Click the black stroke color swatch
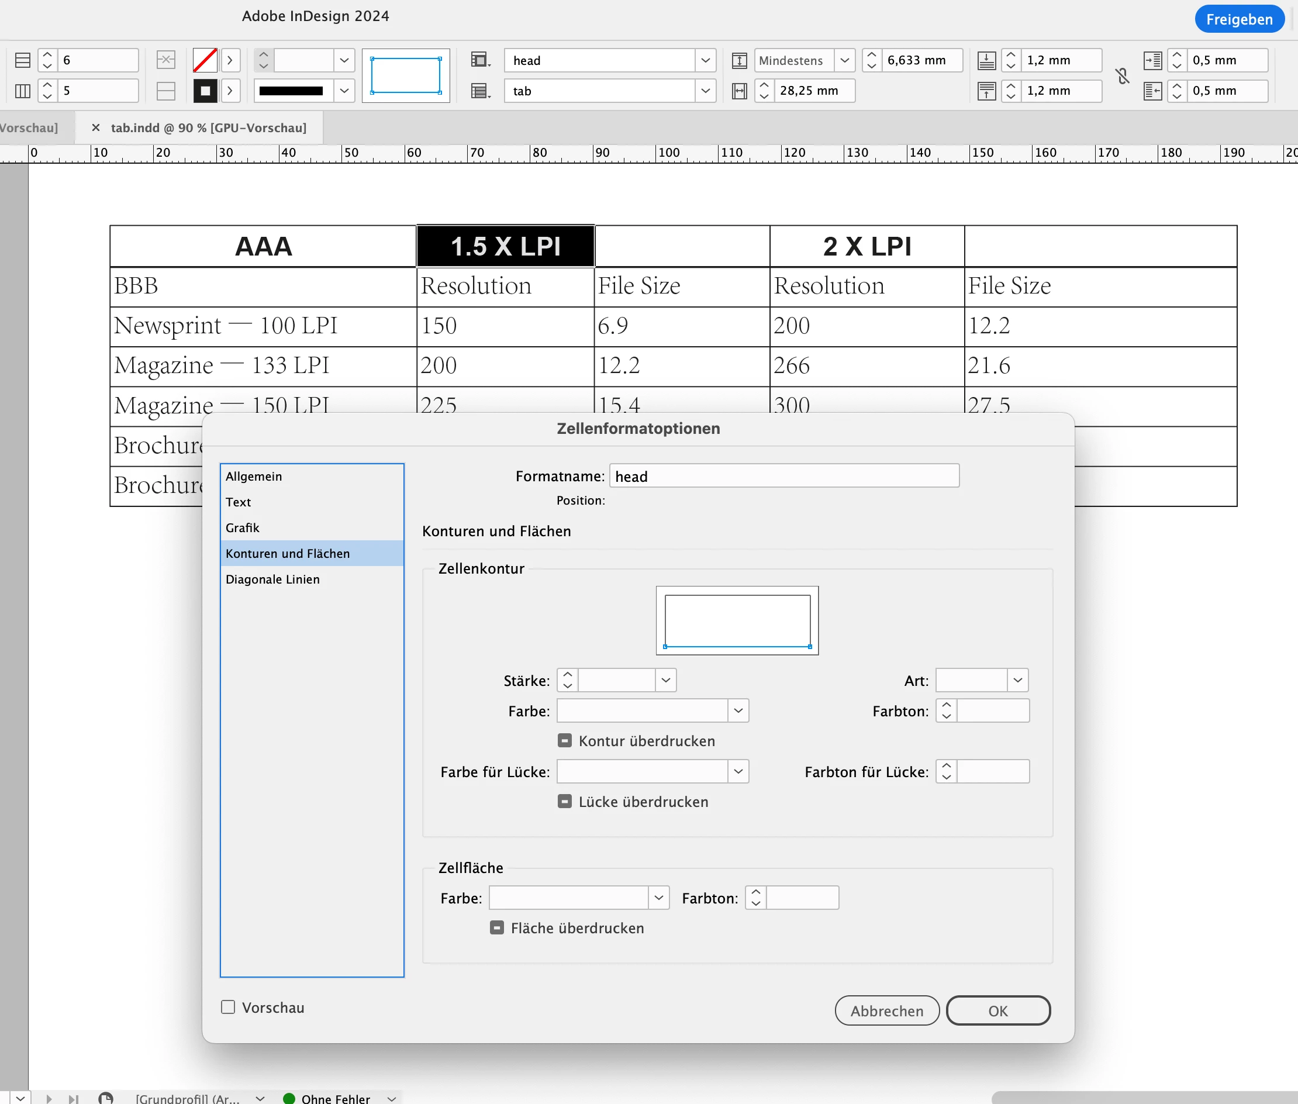The width and height of the screenshot is (1298, 1104). (x=205, y=91)
